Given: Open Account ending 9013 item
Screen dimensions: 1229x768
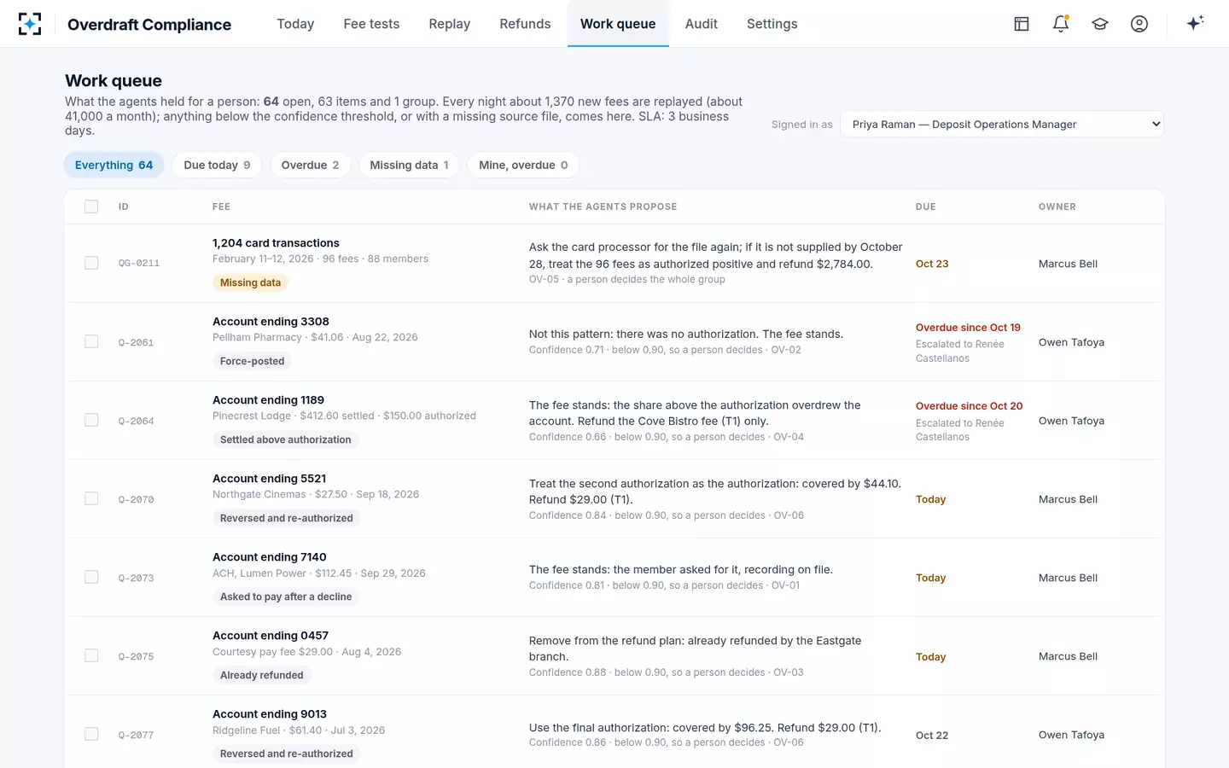Looking at the screenshot, I should click(270, 714).
